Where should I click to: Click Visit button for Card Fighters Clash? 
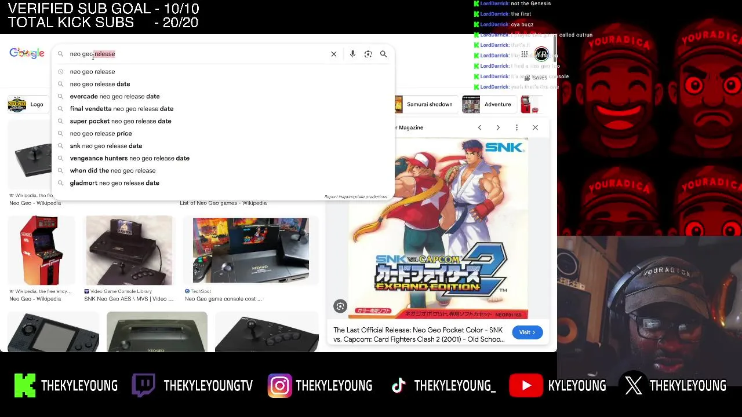click(528, 332)
